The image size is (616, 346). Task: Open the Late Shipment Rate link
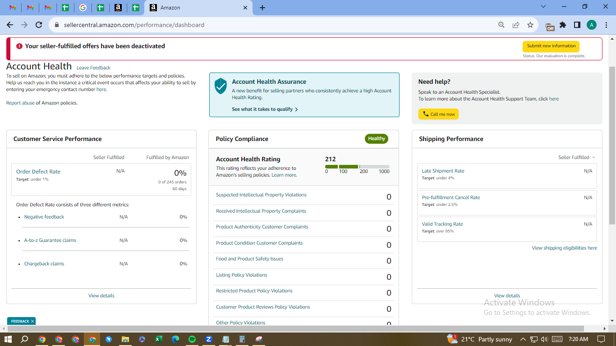(x=443, y=171)
